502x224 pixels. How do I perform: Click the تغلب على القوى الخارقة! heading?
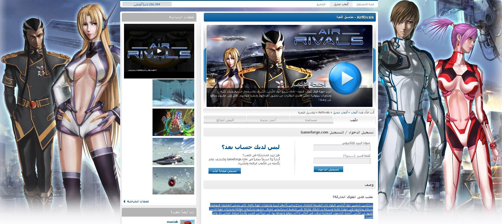tap(353, 197)
